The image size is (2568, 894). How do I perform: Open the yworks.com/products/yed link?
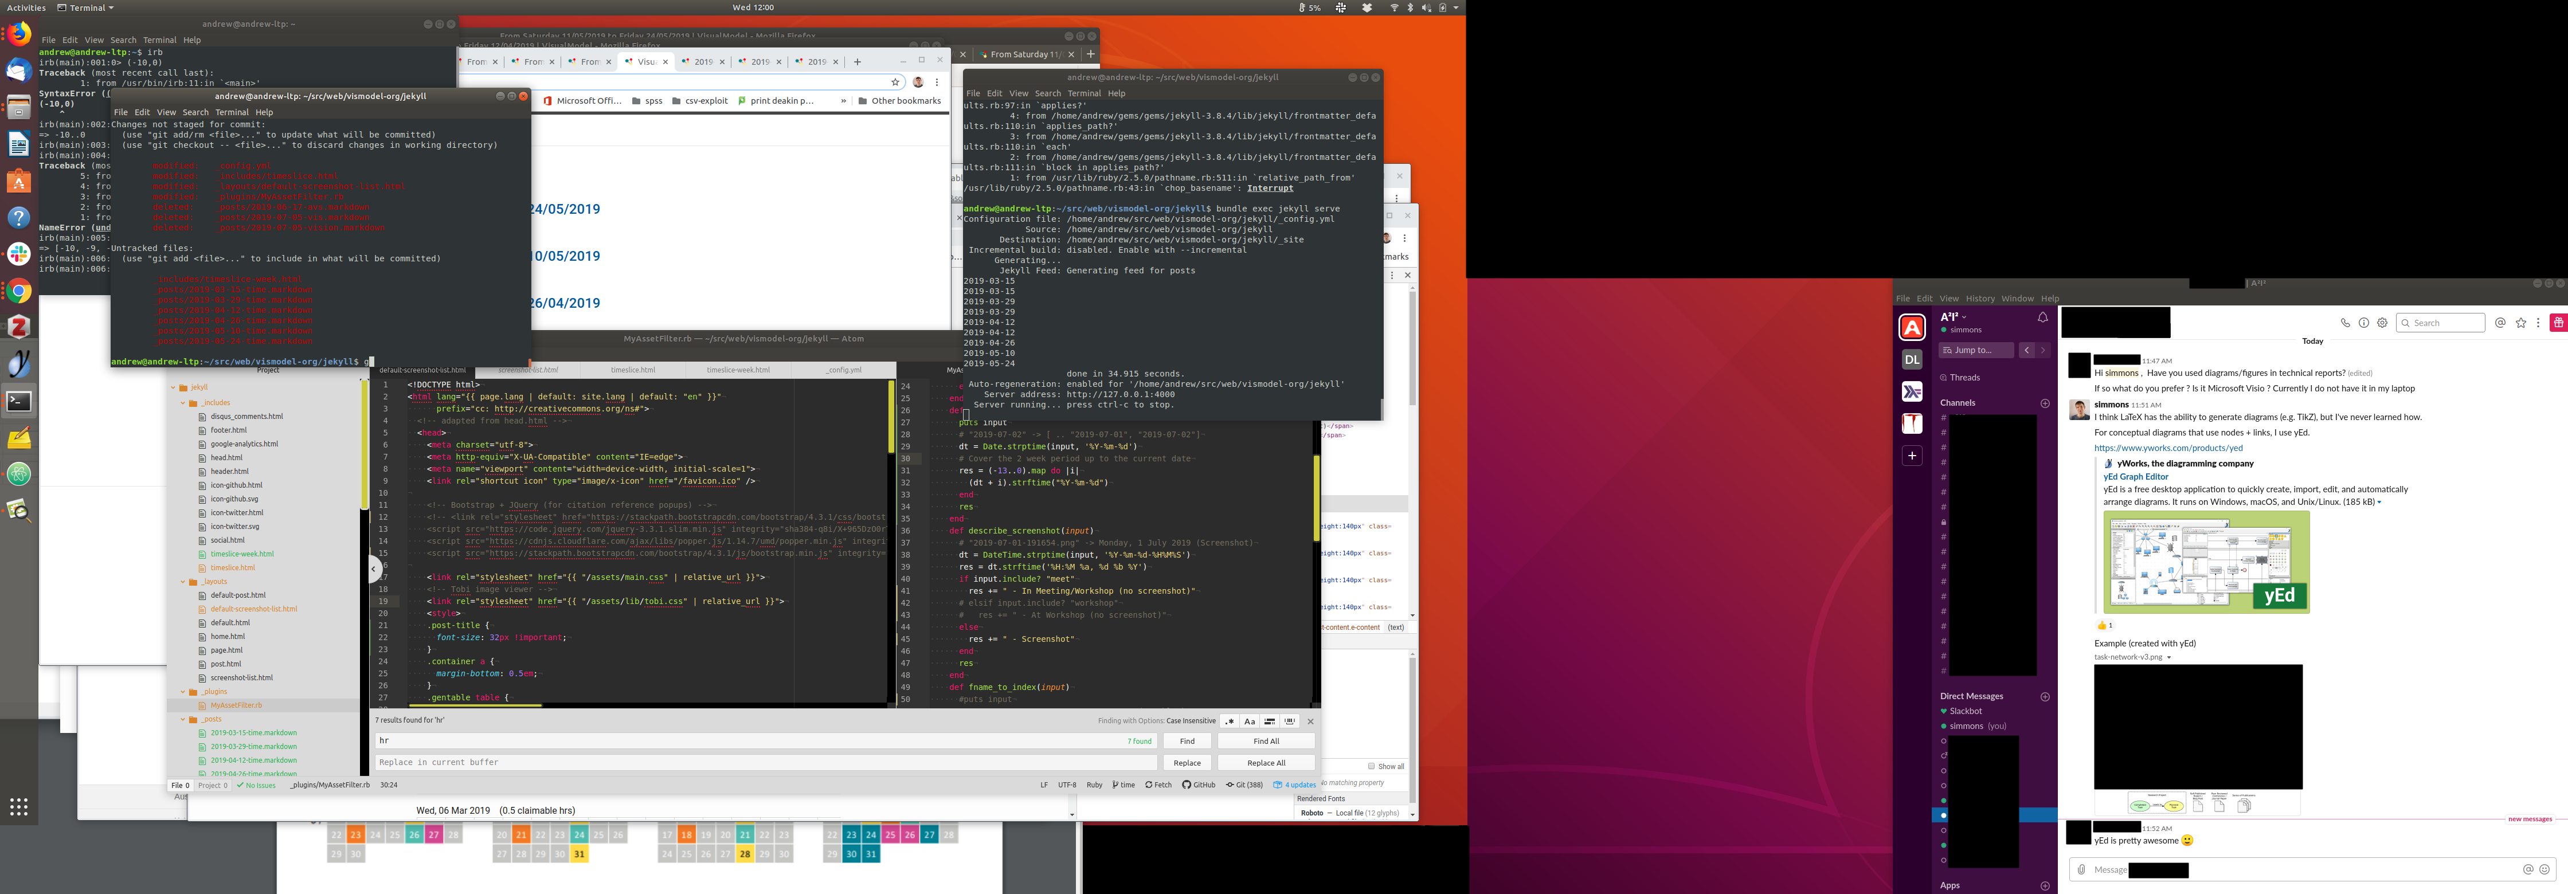[x=2168, y=449]
